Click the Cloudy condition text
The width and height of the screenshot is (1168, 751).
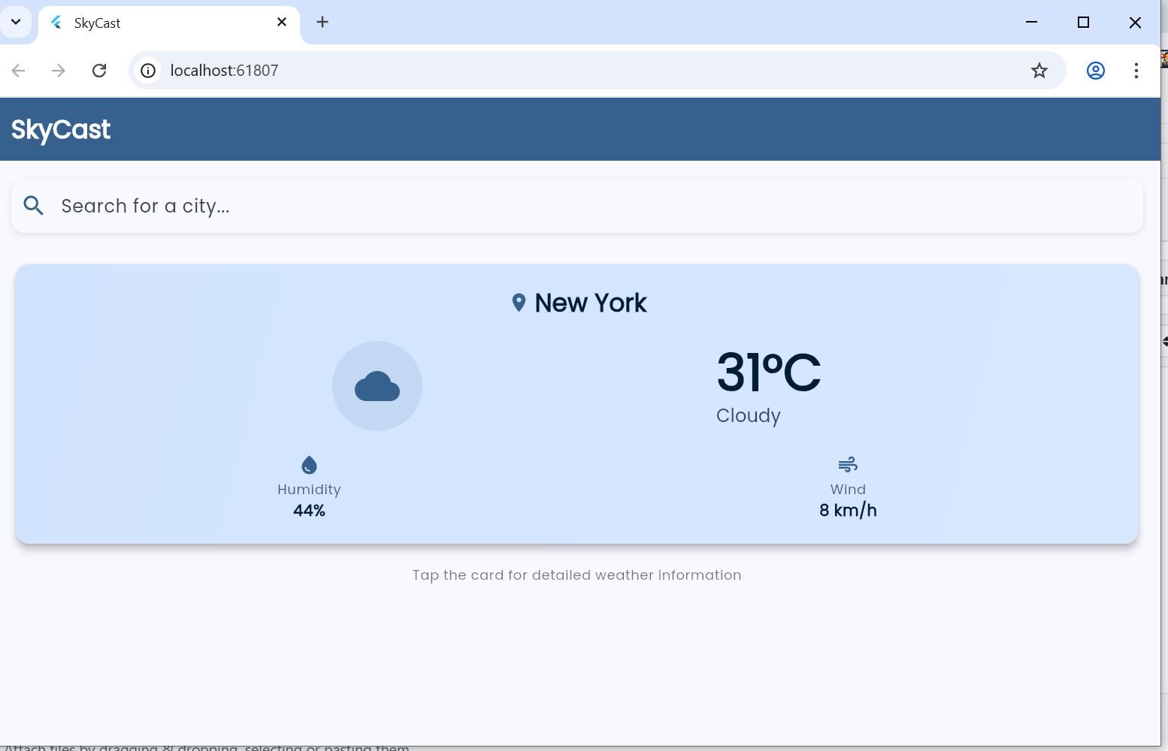[749, 415]
